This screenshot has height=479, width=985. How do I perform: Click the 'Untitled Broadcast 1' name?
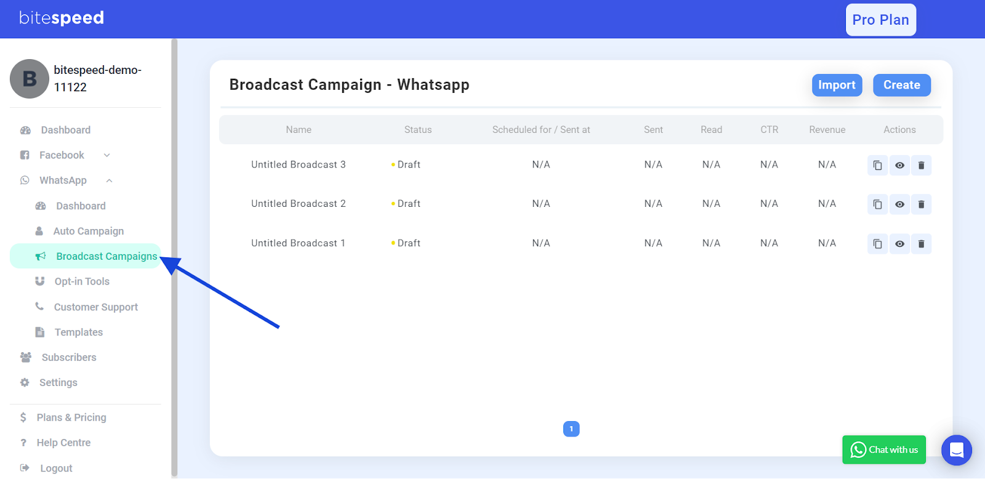pyautogui.click(x=298, y=243)
